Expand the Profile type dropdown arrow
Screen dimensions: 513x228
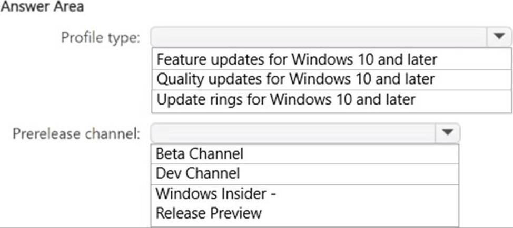pos(499,37)
